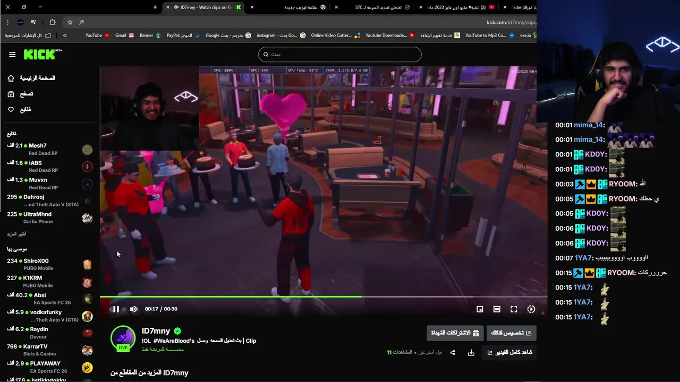This screenshot has height=382, width=680.
Task: Expand the following list with أظهر المزيد
Action: pyautogui.click(x=16, y=234)
